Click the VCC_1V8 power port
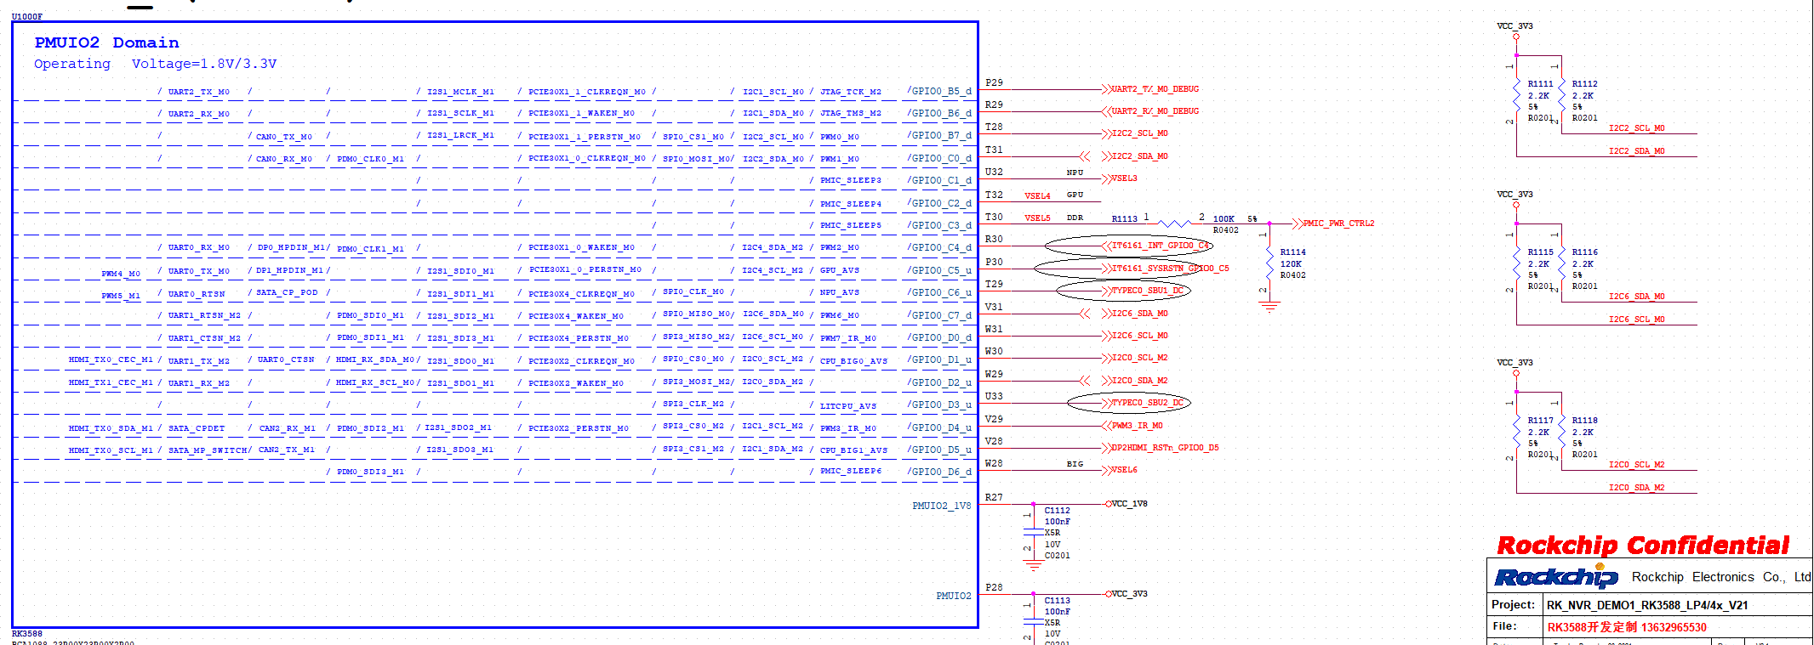The width and height of the screenshot is (1814, 645). point(1128,504)
